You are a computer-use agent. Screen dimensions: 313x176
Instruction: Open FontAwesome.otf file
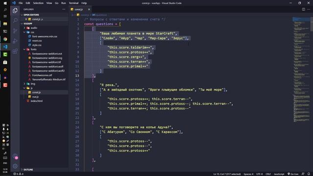pyautogui.click(x=42, y=75)
